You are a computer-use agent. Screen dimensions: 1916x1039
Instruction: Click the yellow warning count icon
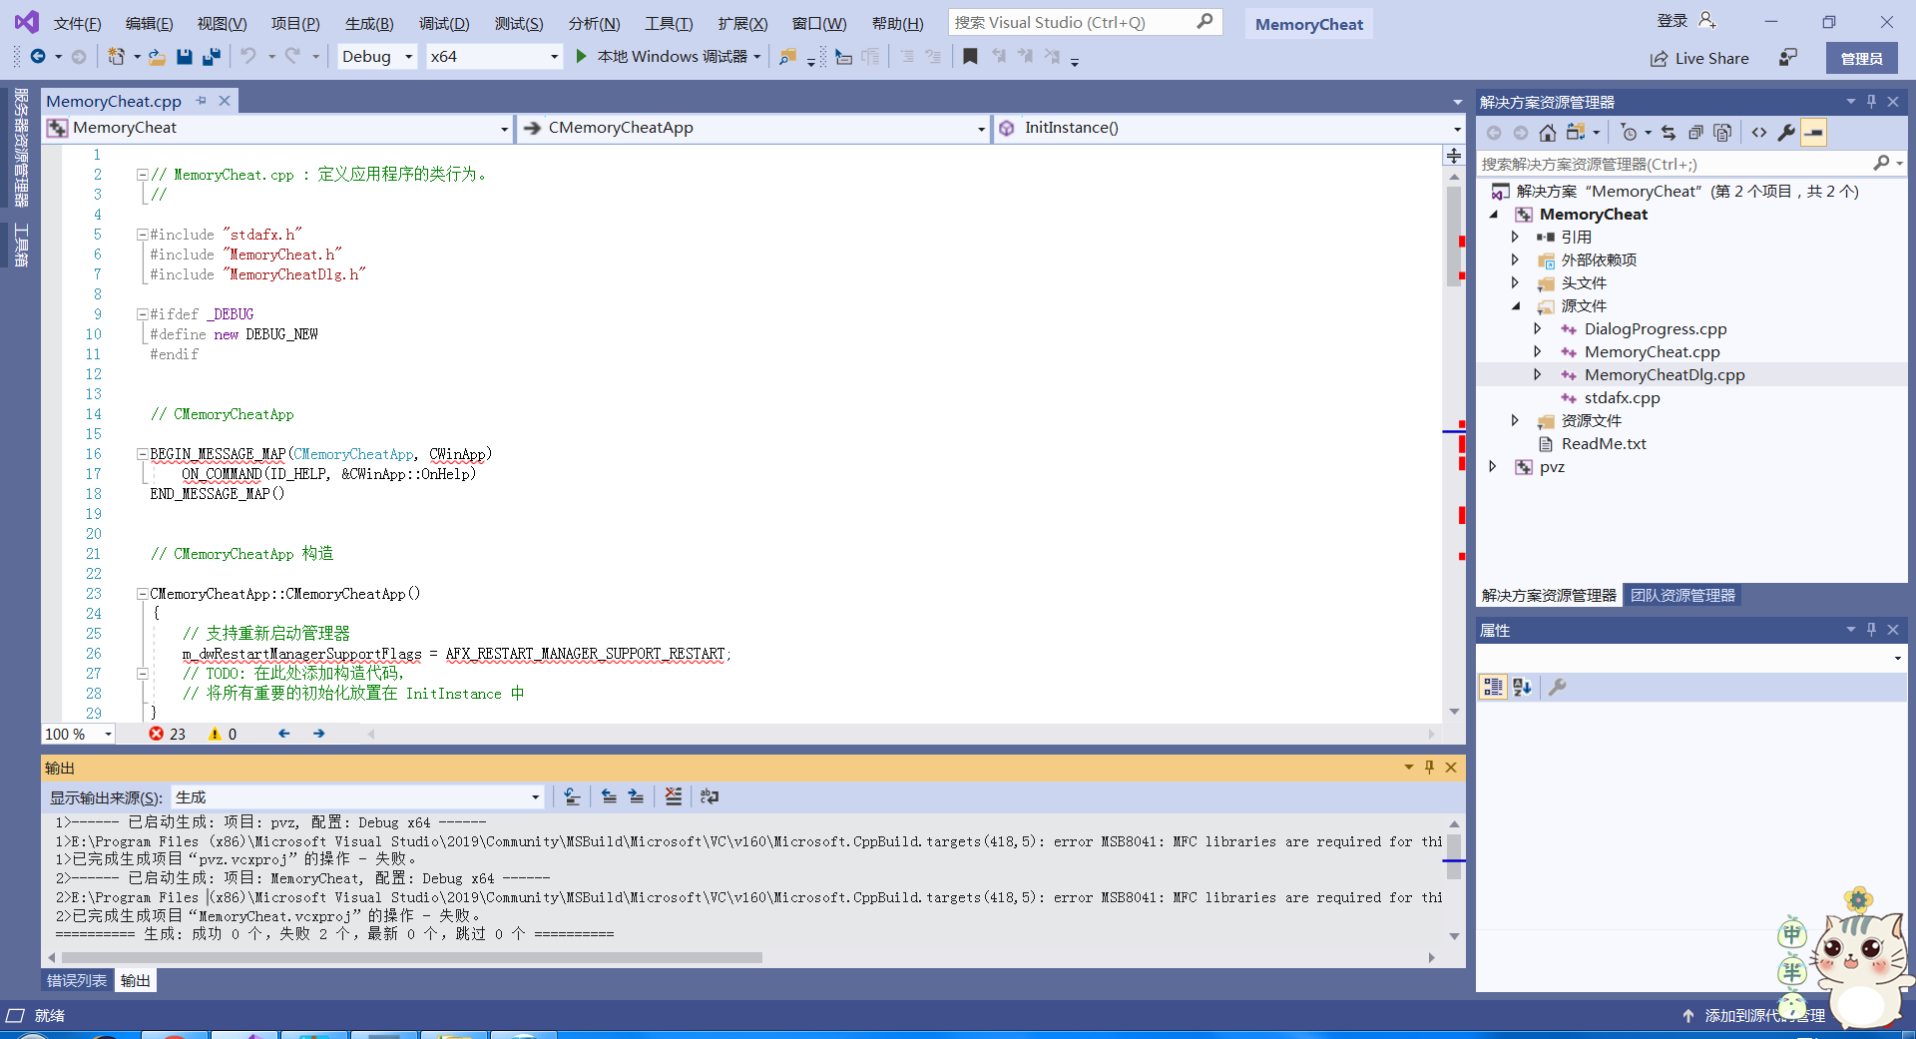pyautogui.click(x=215, y=734)
